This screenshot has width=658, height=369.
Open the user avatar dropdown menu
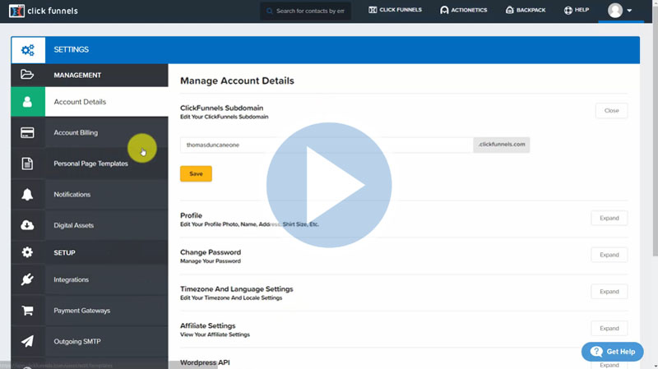(x=619, y=11)
